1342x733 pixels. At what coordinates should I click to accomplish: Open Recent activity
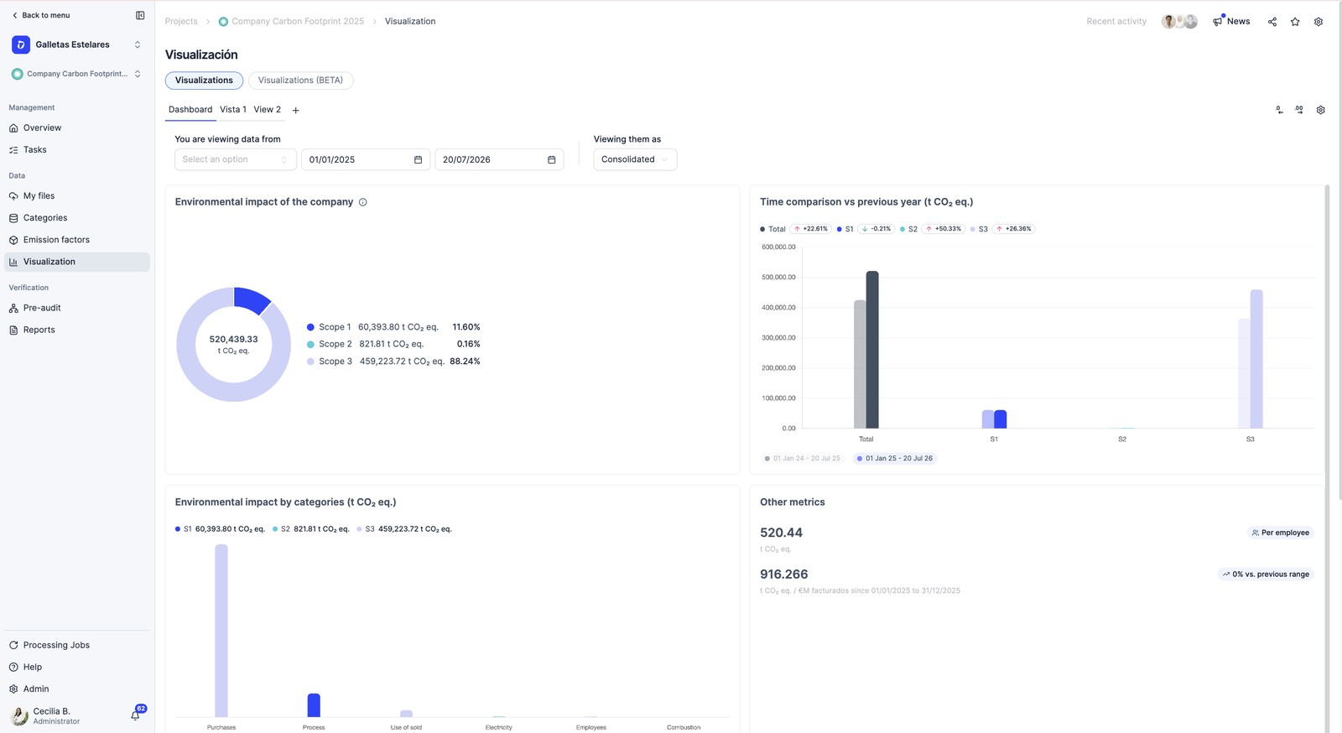point(1116,22)
